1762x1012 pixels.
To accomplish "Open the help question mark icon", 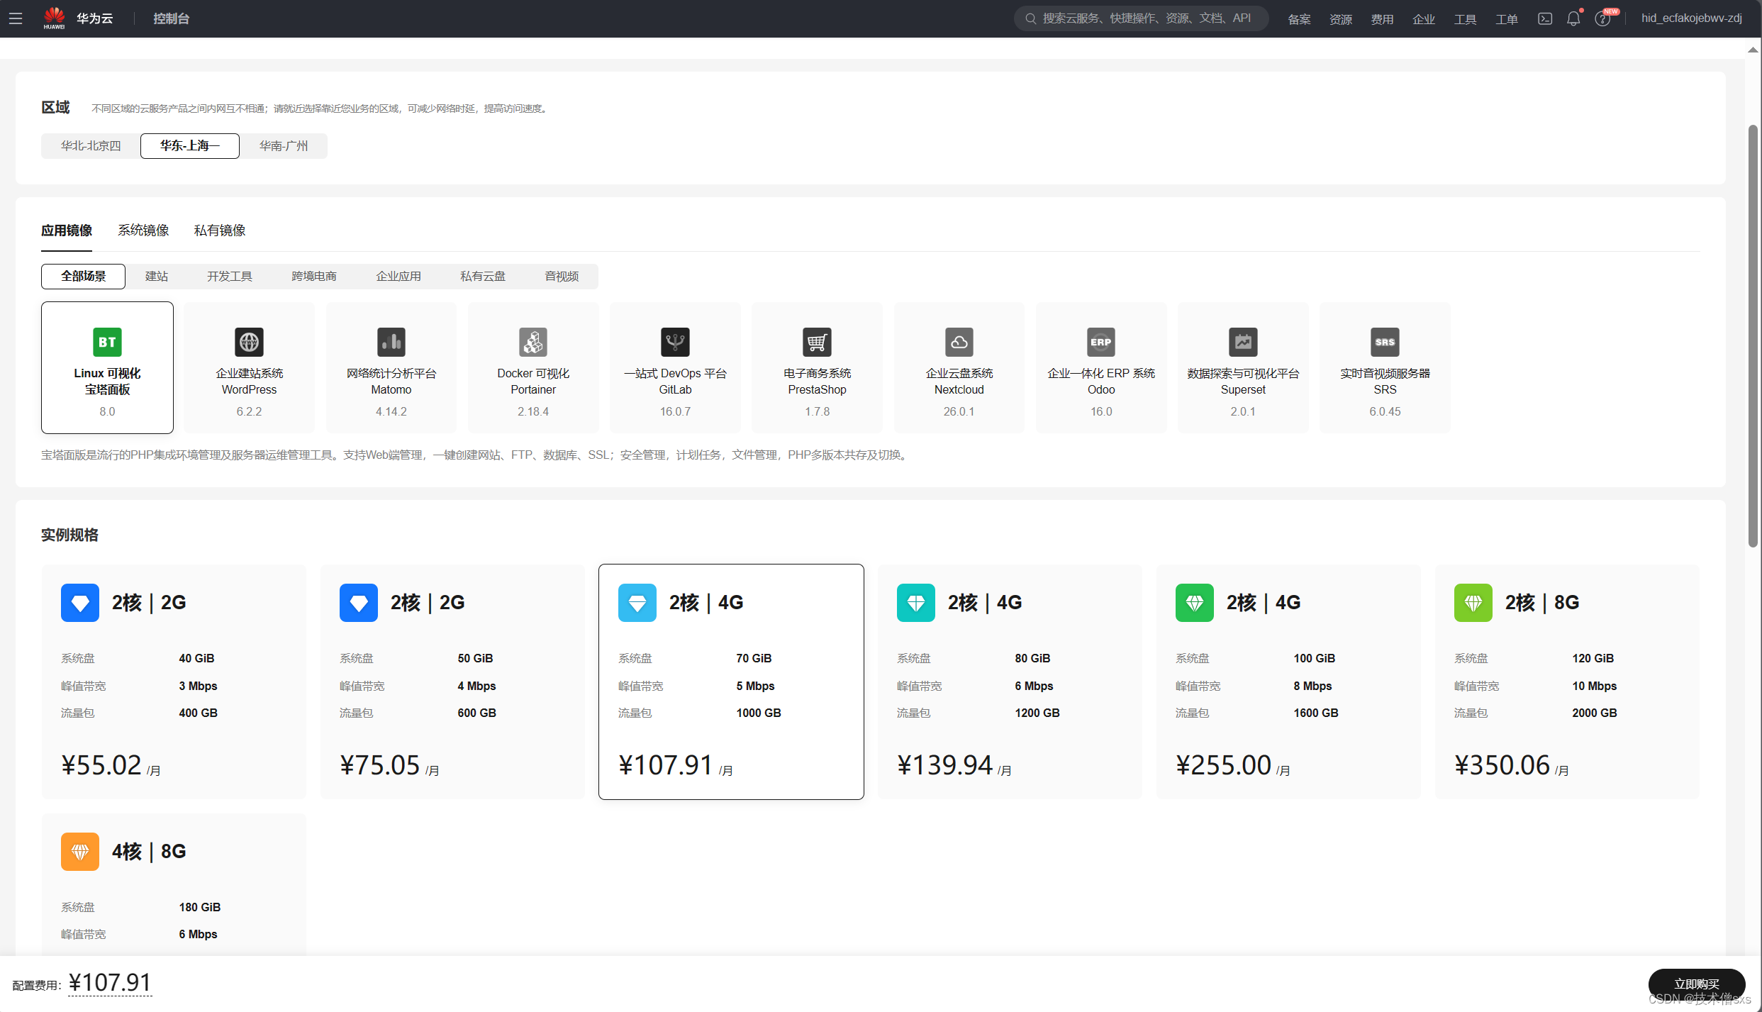I will pyautogui.click(x=1602, y=18).
